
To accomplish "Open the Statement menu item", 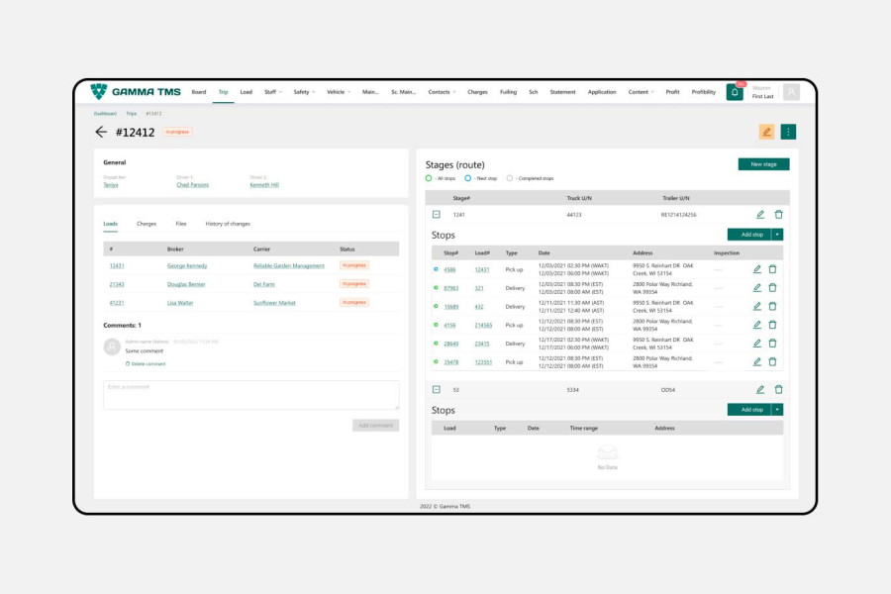I will pyautogui.click(x=562, y=92).
